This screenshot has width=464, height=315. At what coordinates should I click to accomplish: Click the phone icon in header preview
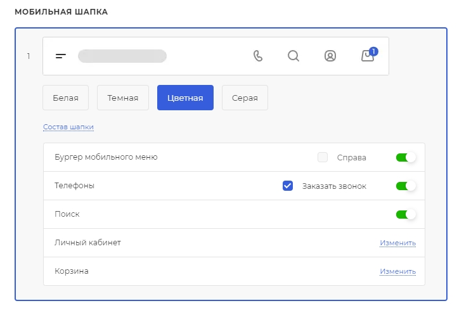(x=258, y=56)
